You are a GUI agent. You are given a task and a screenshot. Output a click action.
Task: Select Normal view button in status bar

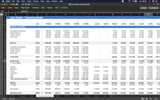click(x=143, y=99)
